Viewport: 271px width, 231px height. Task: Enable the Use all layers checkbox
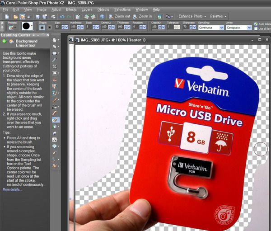click(256, 29)
